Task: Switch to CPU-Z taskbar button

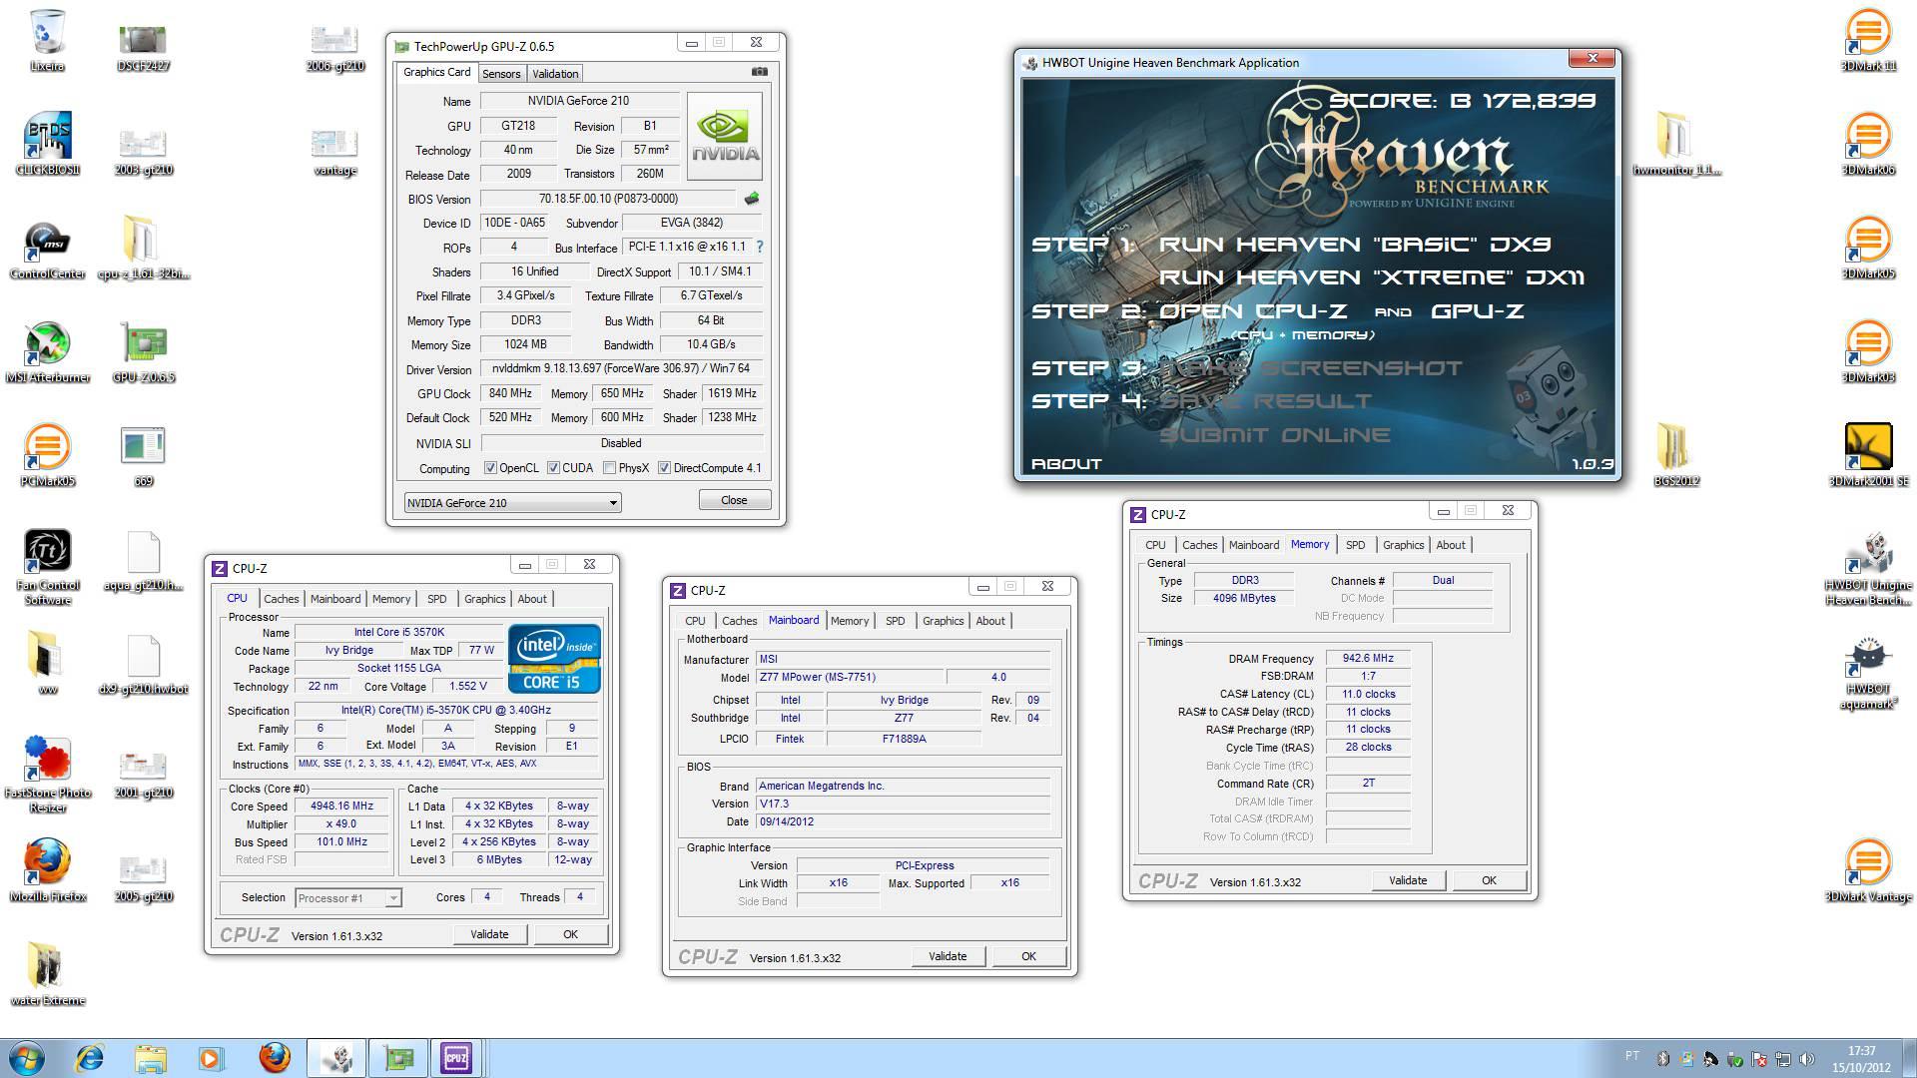Action: (x=456, y=1058)
